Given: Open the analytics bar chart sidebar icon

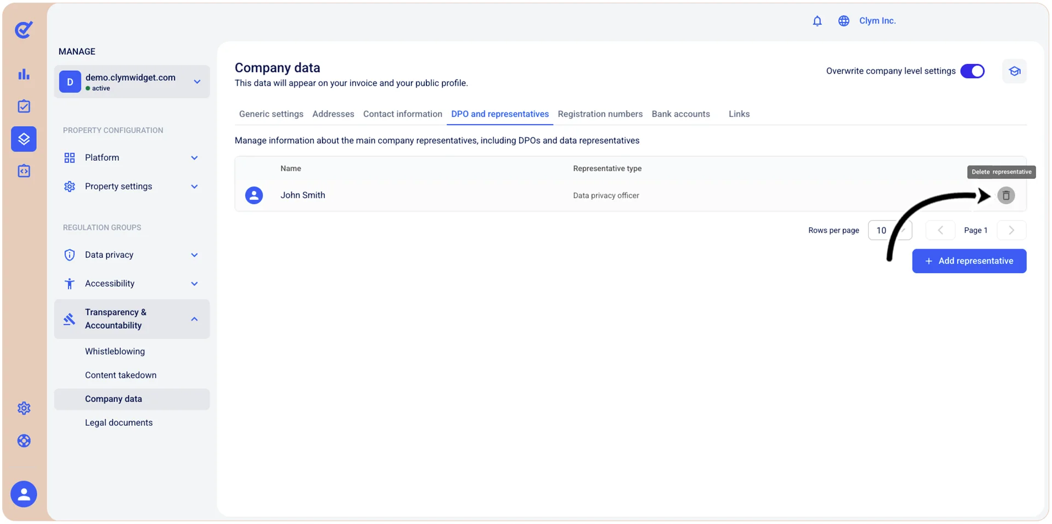Looking at the screenshot, I should (24, 74).
